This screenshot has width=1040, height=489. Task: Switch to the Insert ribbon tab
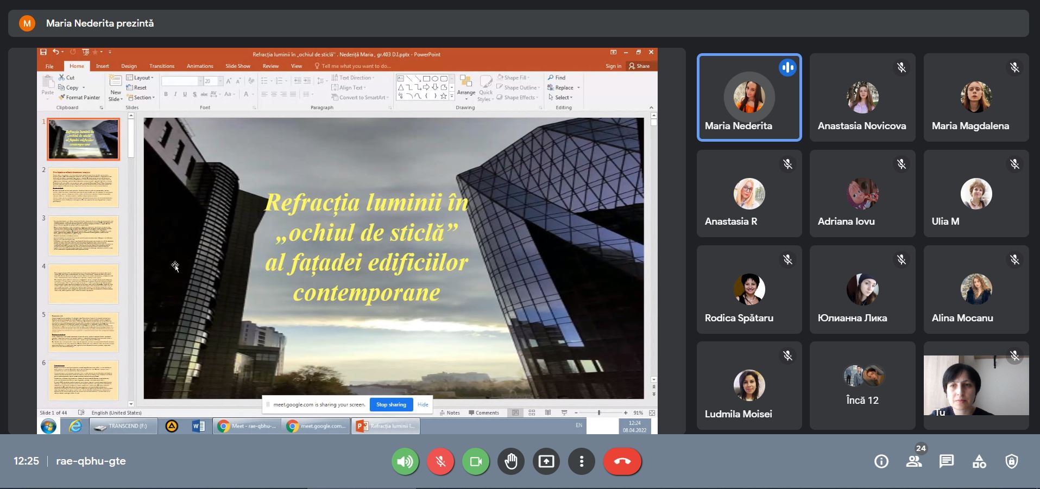pos(102,66)
